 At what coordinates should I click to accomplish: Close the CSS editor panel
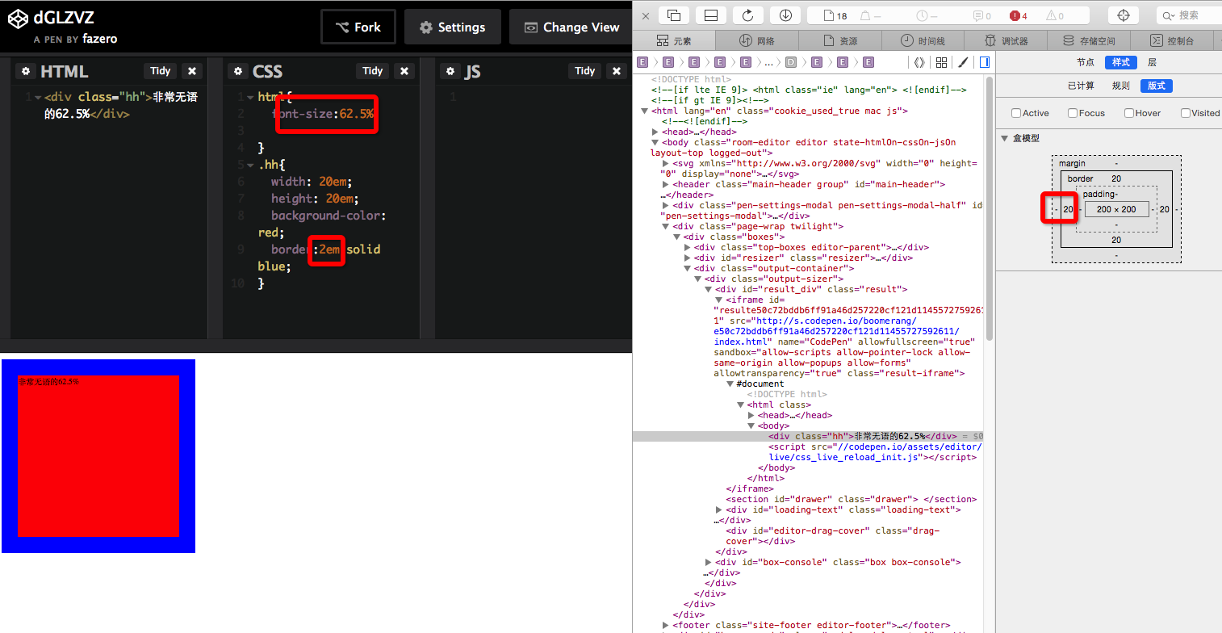[x=404, y=71]
